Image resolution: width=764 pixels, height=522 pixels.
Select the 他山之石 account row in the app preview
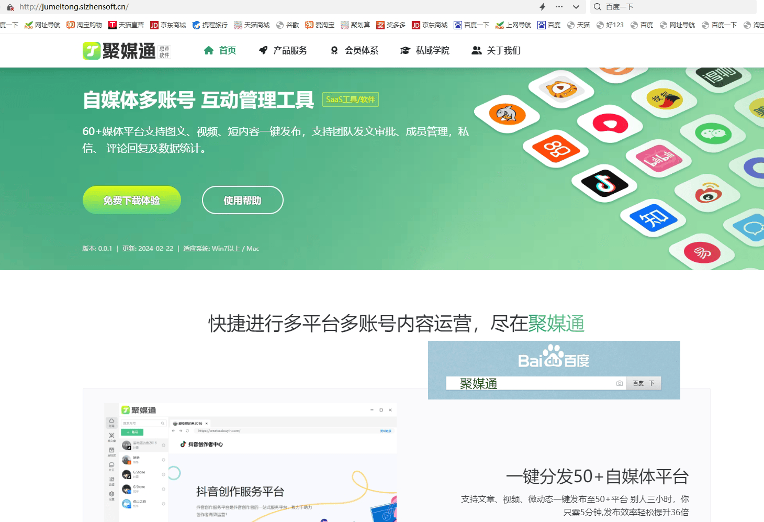coord(143,503)
